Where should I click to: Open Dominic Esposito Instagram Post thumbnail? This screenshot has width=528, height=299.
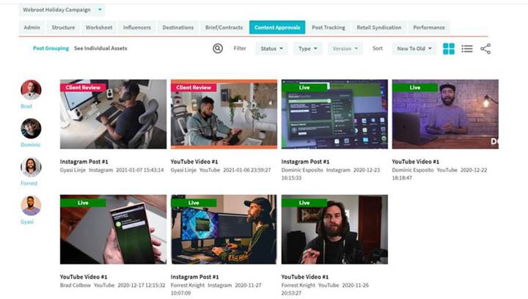tap(334, 114)
